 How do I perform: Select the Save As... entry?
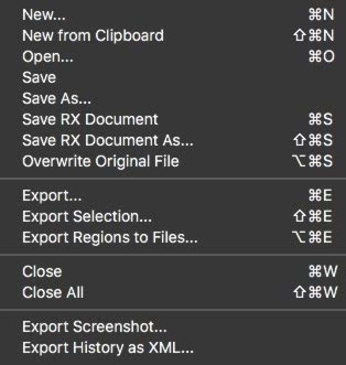(x=57, y=99)
